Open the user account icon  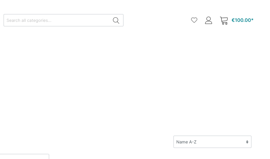(x=208, y=20)
